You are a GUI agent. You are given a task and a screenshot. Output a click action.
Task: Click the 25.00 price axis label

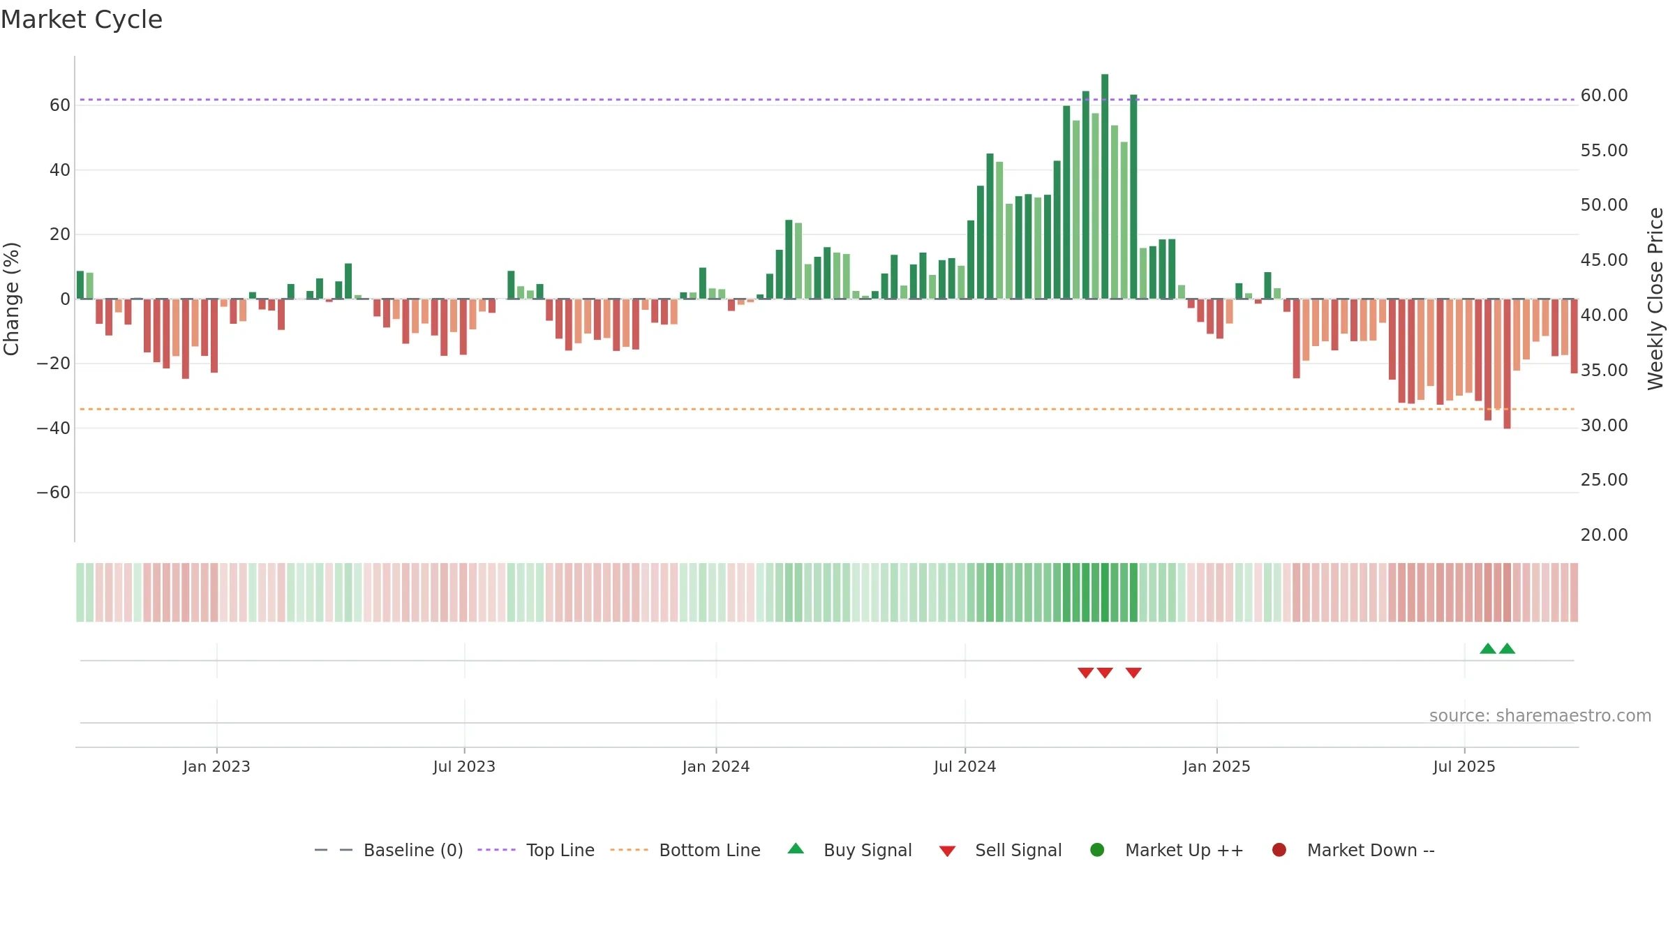[x=1604, y=480]
